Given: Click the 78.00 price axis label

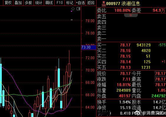Looking at the screenshot, I should click(x=90, y=21).
